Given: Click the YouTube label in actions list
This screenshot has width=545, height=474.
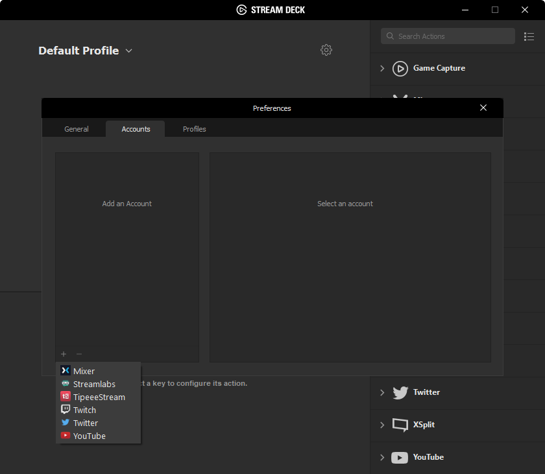Looking at the screenshot, I should (428, 457).
